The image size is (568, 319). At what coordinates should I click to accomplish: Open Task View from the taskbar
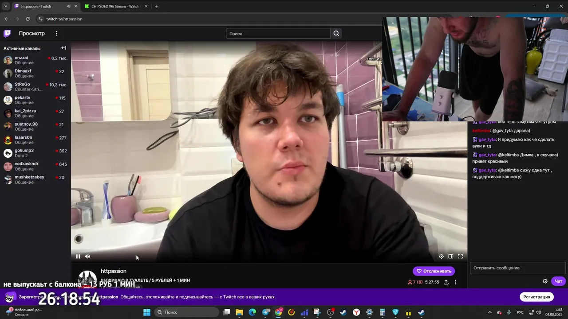coord(226,312)
